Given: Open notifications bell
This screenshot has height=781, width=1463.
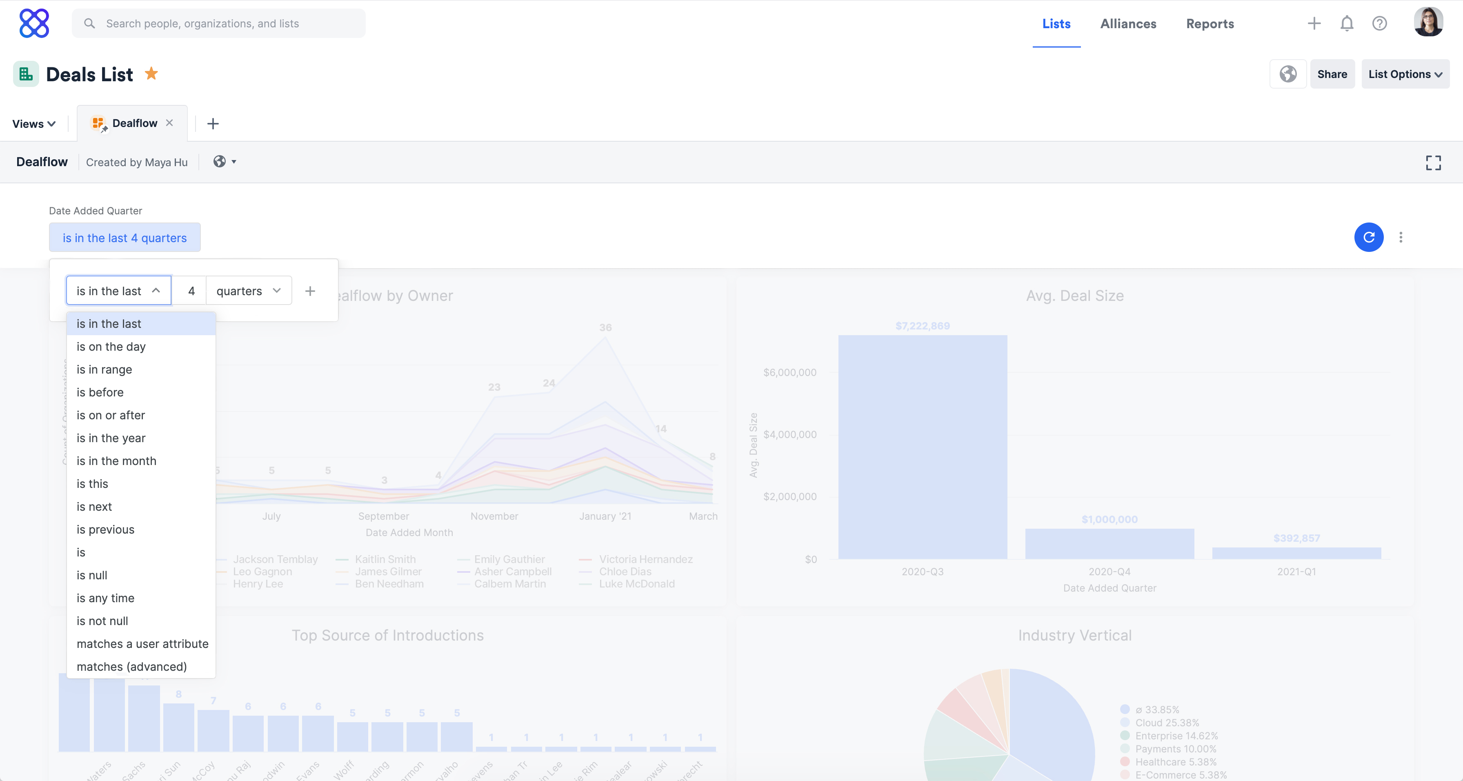Looking at the screenshot, I should 1347,23.
